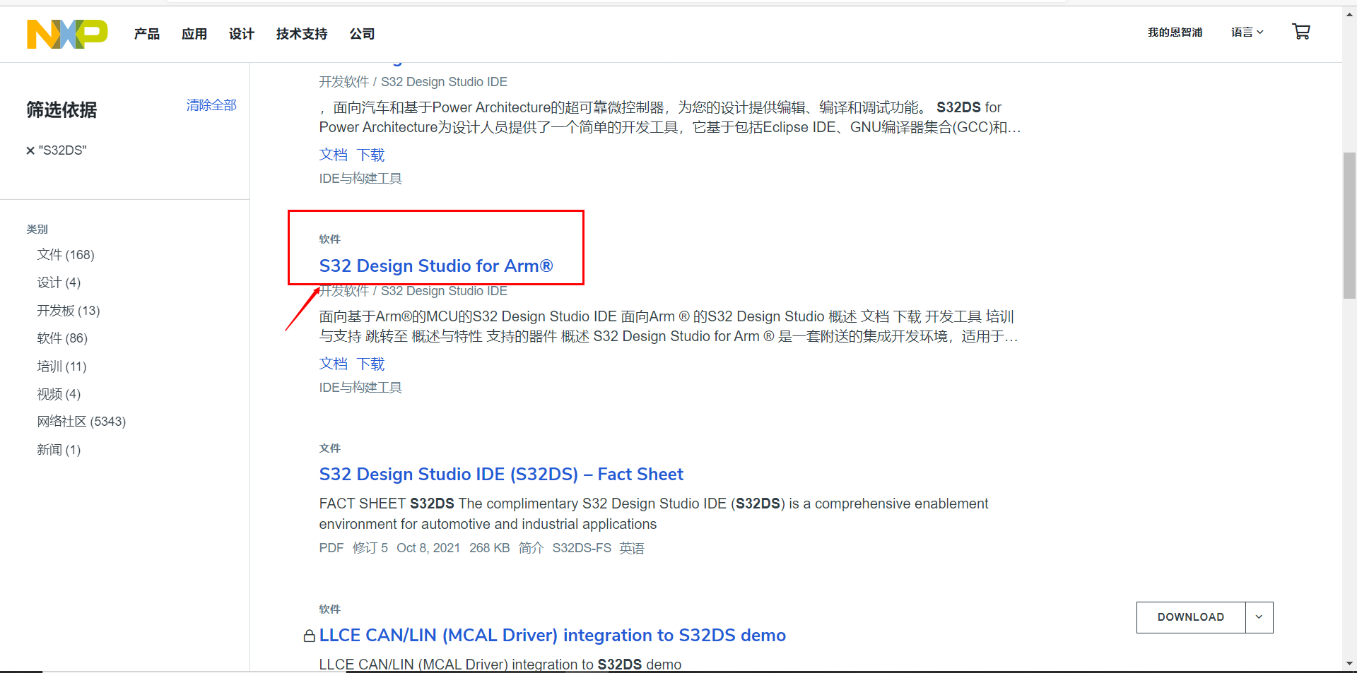Open the shopping cart
Viewport: 1357px width, 673px height.
coord(1301,32)
